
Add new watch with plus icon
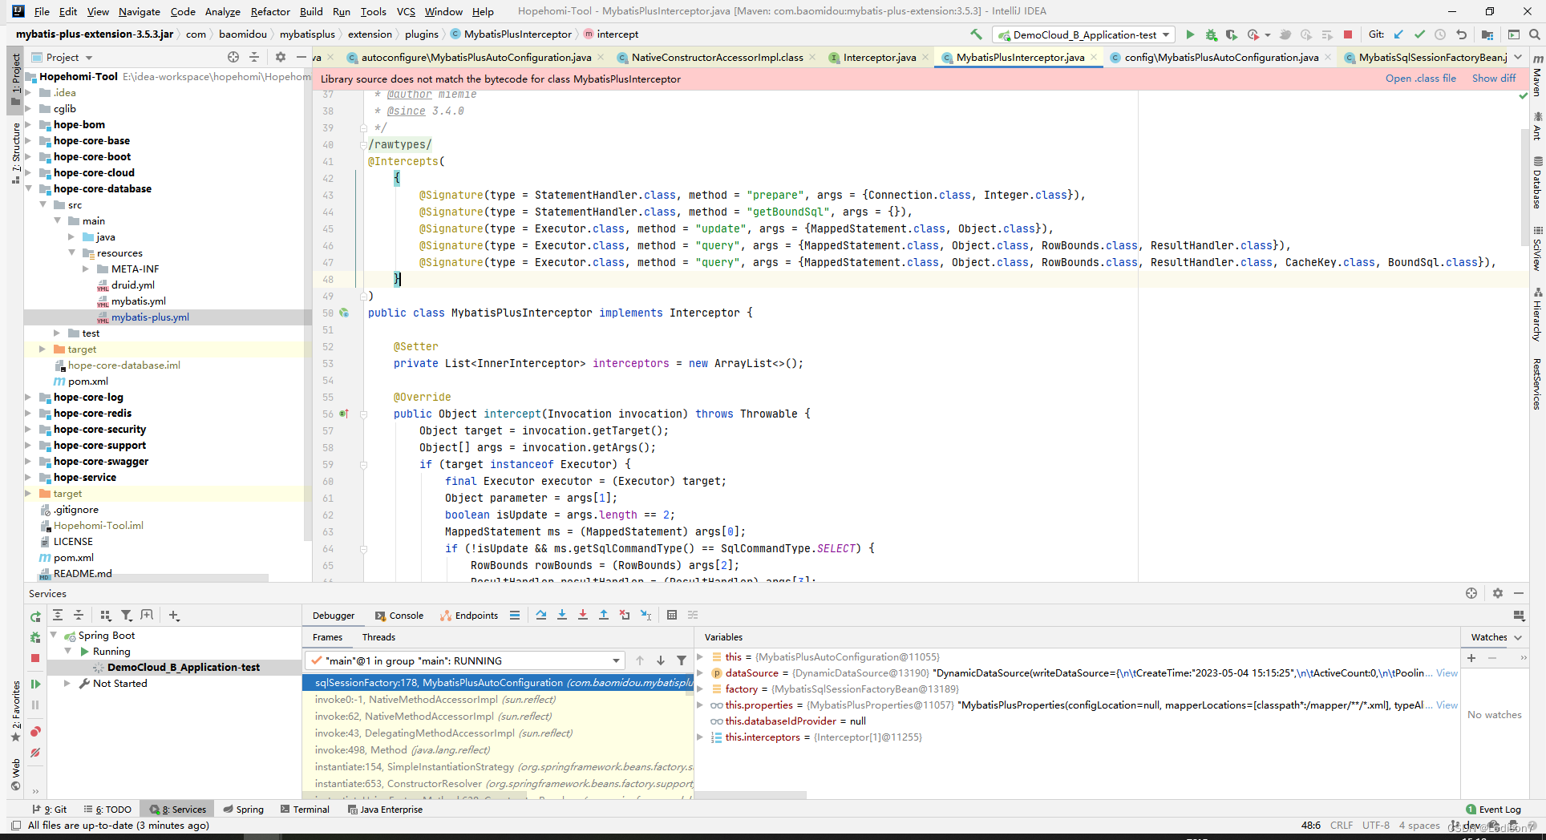tap(1471, 657)
